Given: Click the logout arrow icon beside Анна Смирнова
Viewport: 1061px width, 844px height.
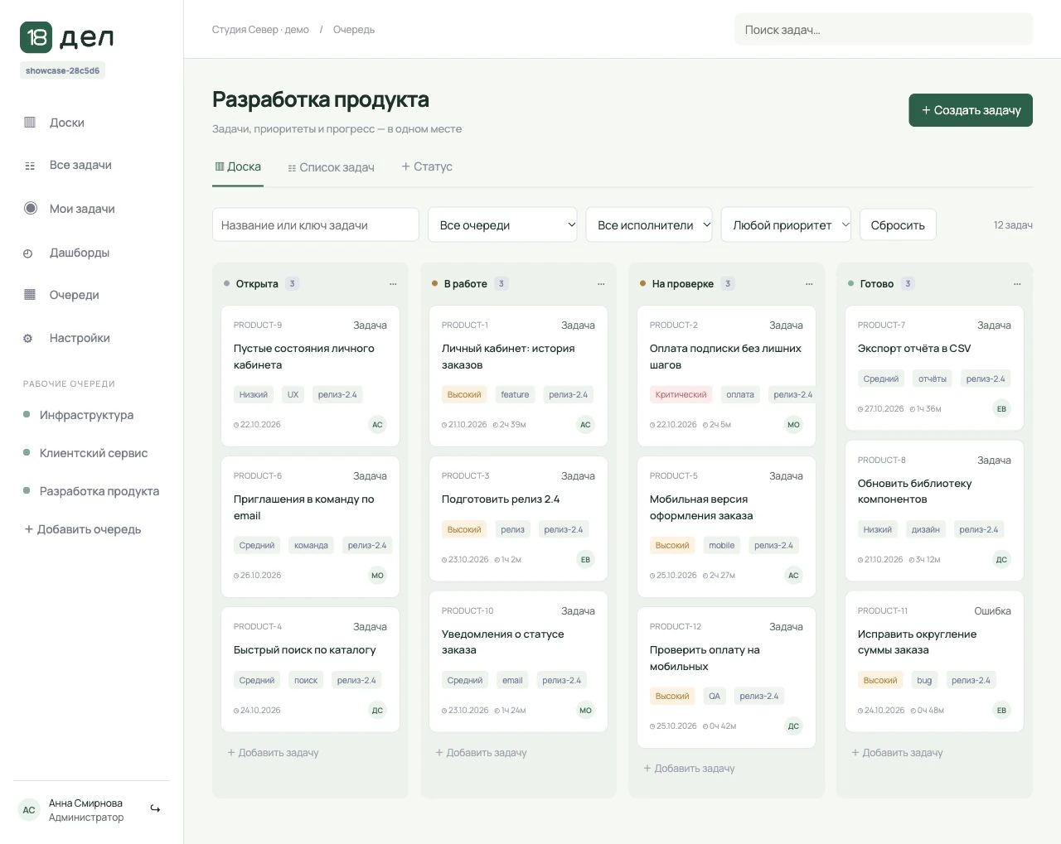Looking at the screenshot, I should click(x=155, y=809).
